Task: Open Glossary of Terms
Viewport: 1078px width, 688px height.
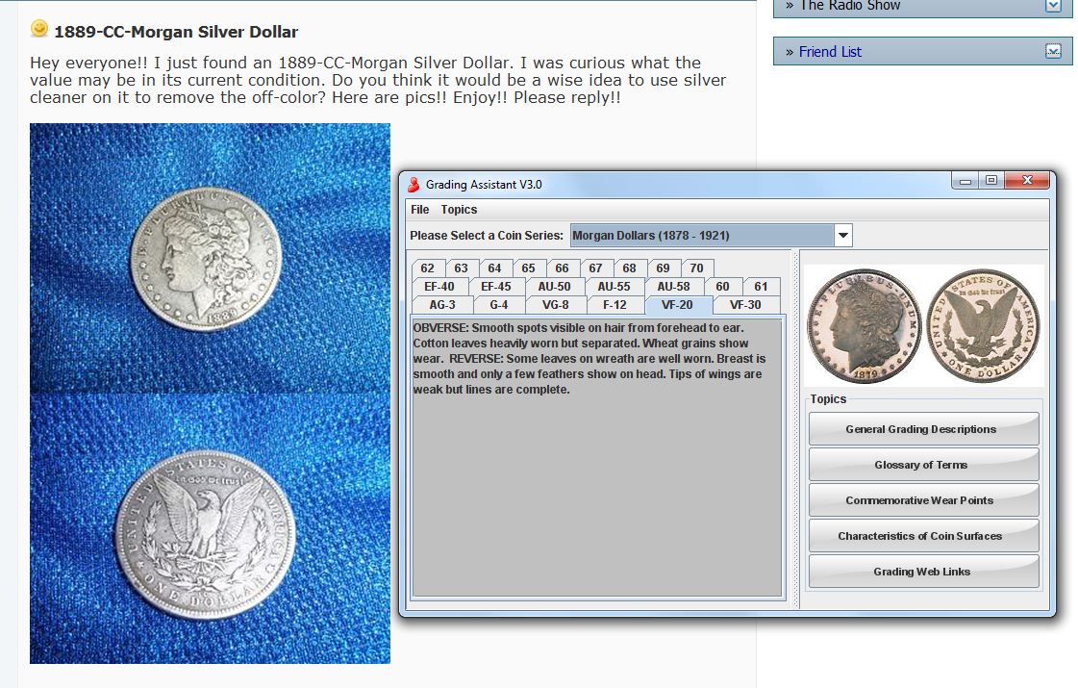Action: click(x=922, y=465)
